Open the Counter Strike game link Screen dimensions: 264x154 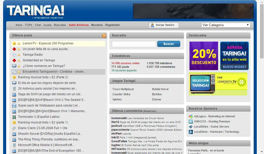tap(121, 94)
